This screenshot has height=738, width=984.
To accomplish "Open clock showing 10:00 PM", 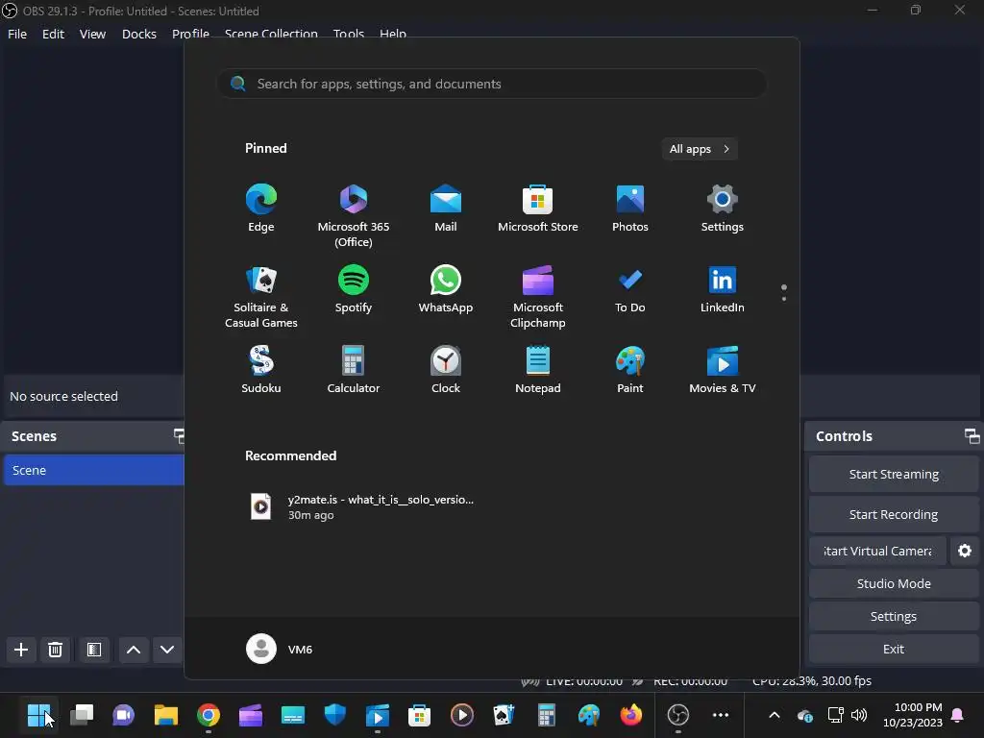I will tap(913, 715).
